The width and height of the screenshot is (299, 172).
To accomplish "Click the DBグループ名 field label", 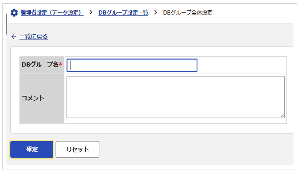I will click(x=40, y=64).
